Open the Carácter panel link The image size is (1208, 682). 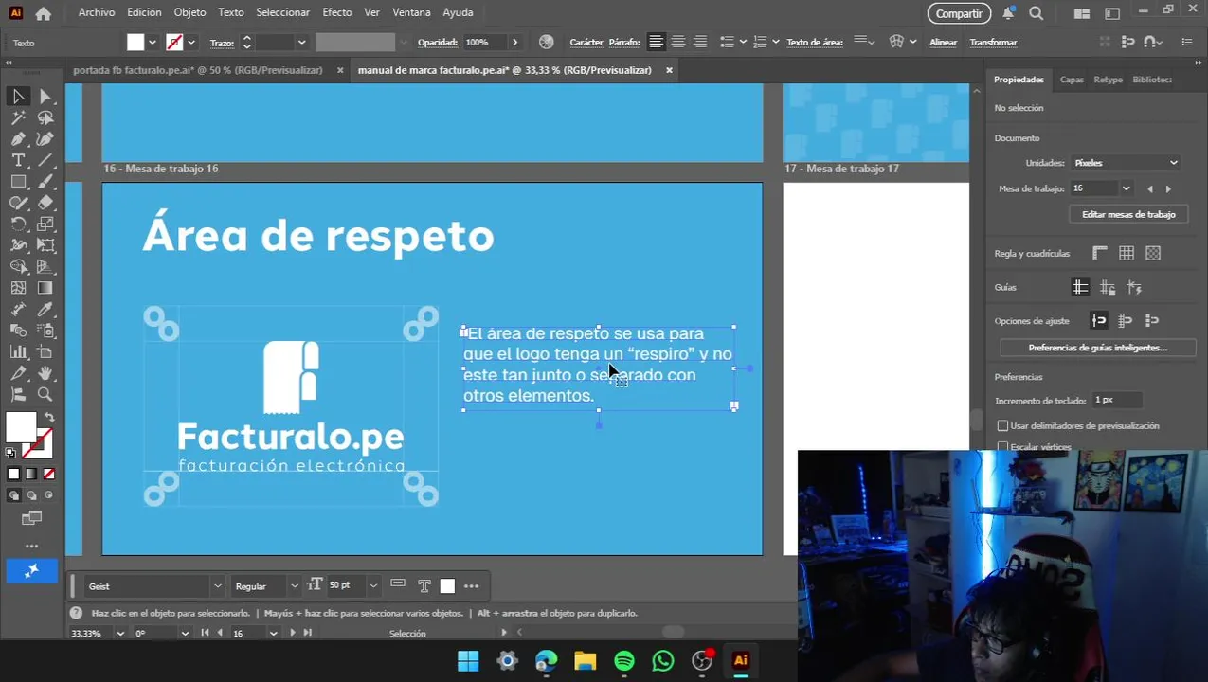click(x=586, y=42)
